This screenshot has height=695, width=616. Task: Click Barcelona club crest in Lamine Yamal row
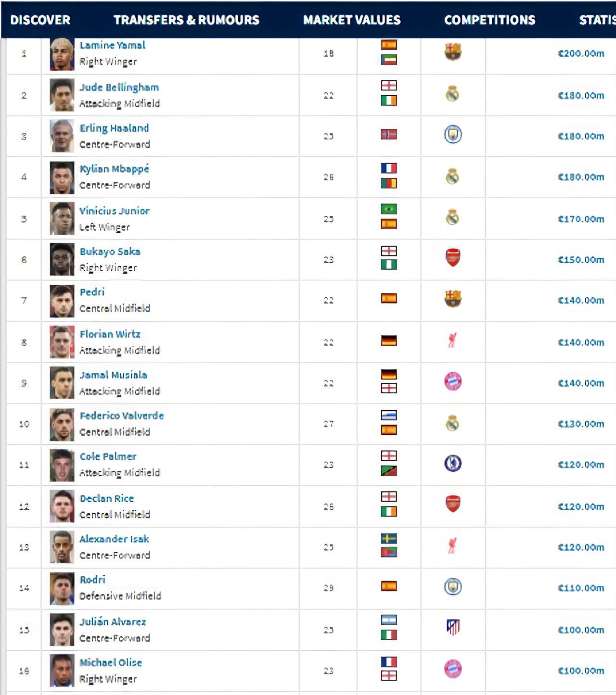452,52
